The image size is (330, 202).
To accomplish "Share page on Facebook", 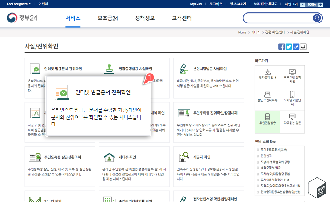I will point(281,47).
